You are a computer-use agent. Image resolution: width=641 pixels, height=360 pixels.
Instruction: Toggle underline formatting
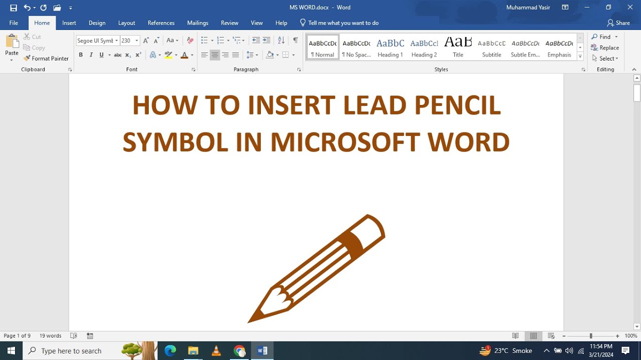[102, 55]
